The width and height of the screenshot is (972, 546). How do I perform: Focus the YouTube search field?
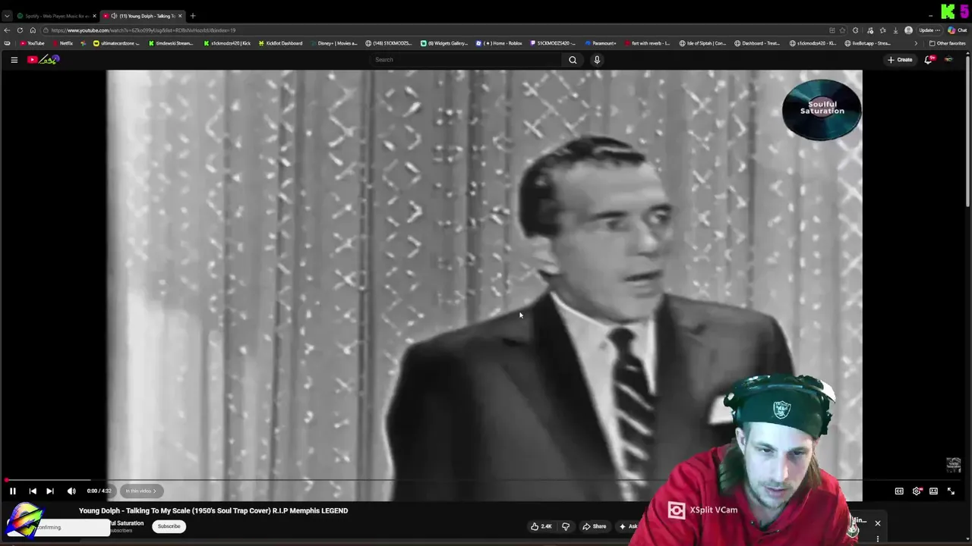(465, 60)
